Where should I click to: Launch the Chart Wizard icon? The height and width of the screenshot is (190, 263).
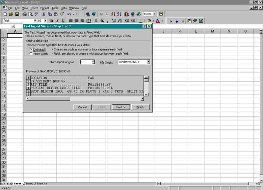(127, 14)
